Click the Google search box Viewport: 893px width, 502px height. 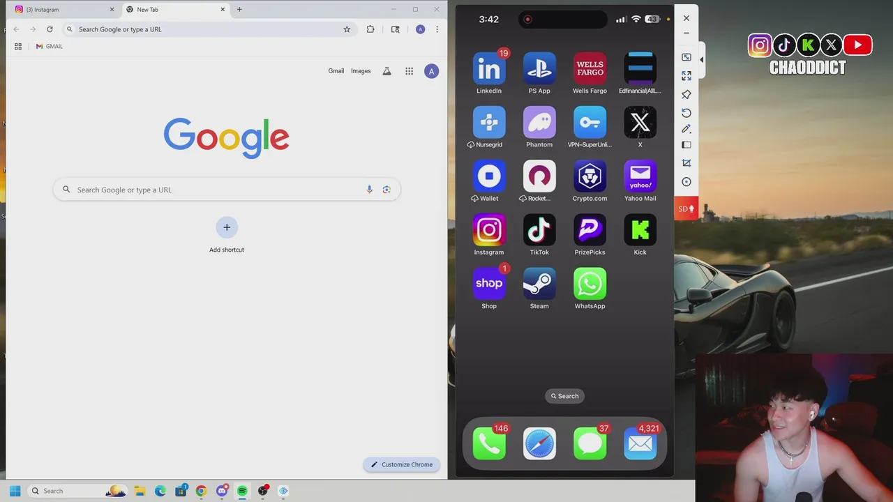click(227, 190)
